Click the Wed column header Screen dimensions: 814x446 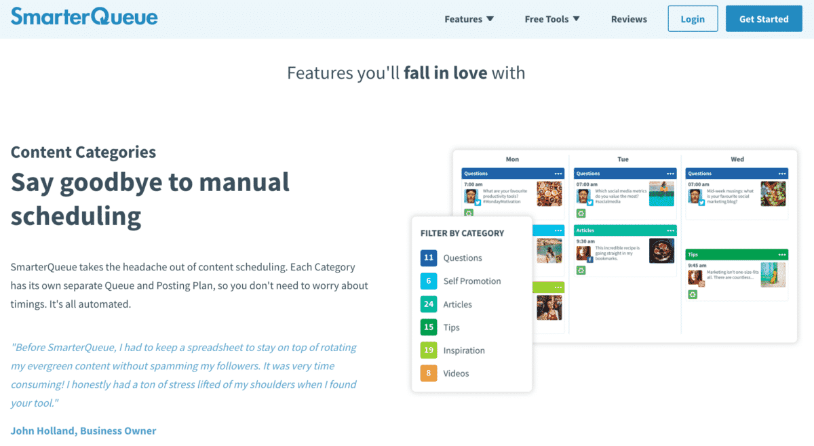[737, 159]
